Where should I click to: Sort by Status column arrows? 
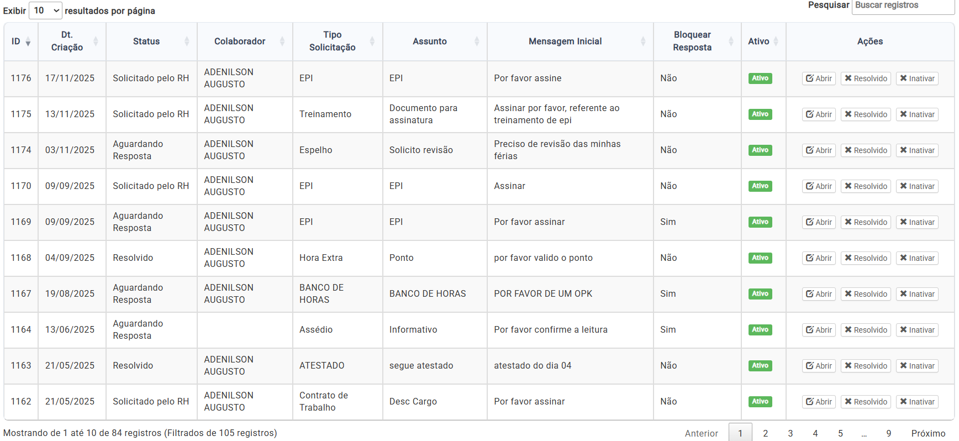coord(187,41)
